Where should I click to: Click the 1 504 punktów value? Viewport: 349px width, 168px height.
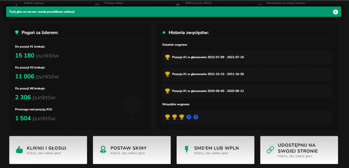coord(35,118)
